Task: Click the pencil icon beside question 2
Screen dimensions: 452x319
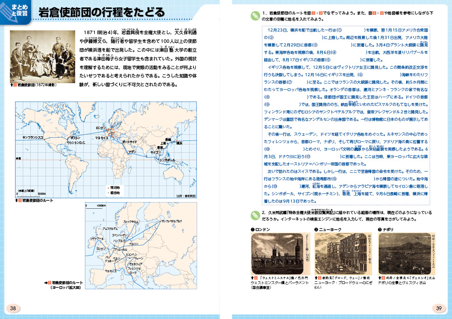Action: tap(255, 215)
